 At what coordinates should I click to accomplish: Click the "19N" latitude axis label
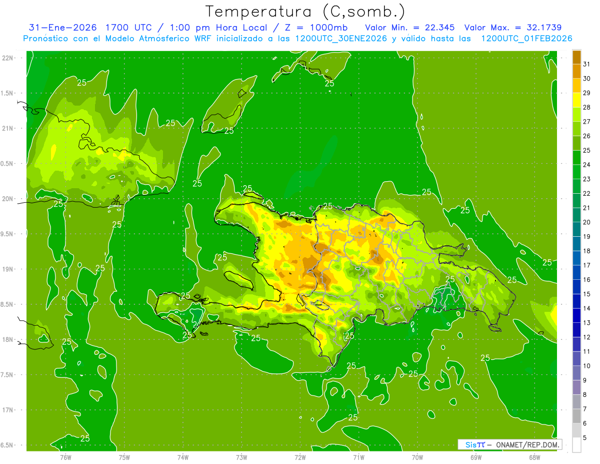8,269
